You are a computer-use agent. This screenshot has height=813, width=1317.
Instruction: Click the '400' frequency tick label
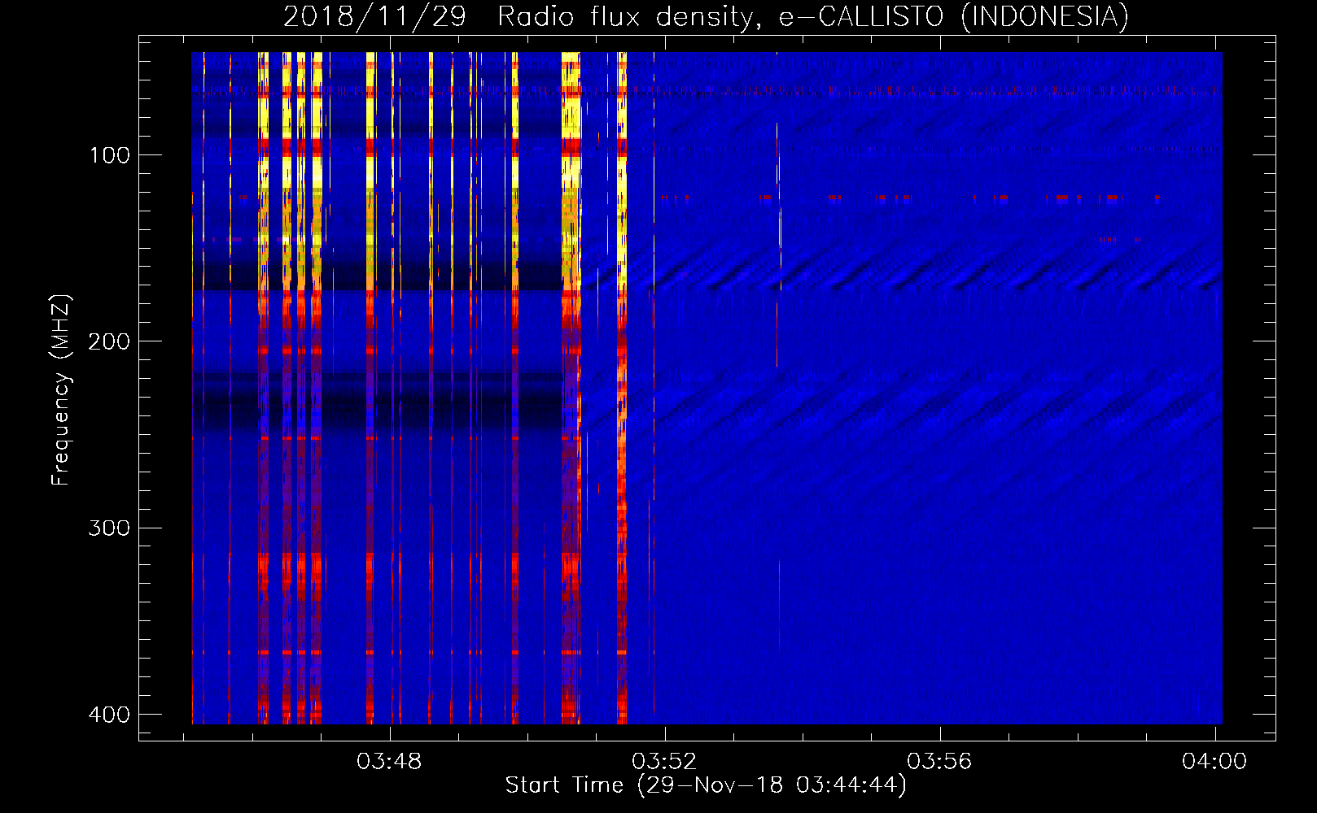point(110,715)
